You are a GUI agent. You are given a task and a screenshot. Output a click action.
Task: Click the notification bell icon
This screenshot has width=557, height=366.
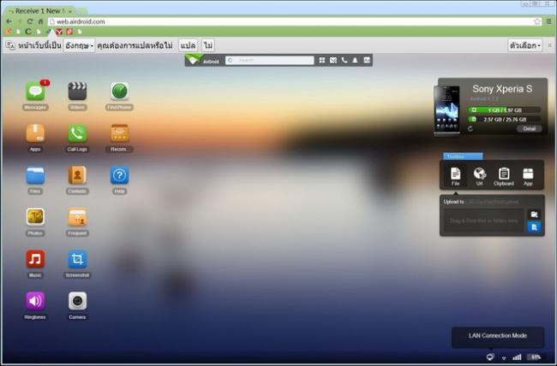click(x=355, y=61)
